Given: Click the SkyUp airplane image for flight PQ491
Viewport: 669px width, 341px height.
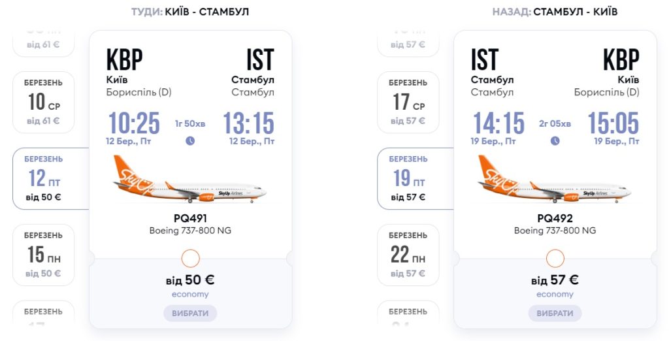Looking at the screenshot, I should coord(190,180).
